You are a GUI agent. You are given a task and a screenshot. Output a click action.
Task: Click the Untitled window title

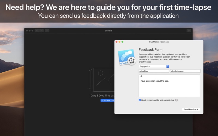[x=108, y=31]
